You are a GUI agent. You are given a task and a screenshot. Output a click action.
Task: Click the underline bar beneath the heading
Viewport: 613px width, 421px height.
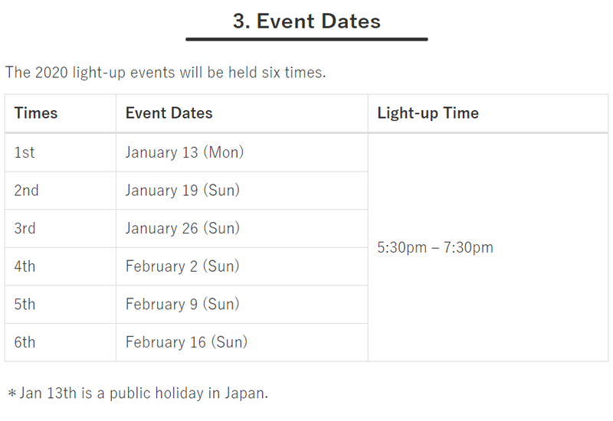click(306, 39)
